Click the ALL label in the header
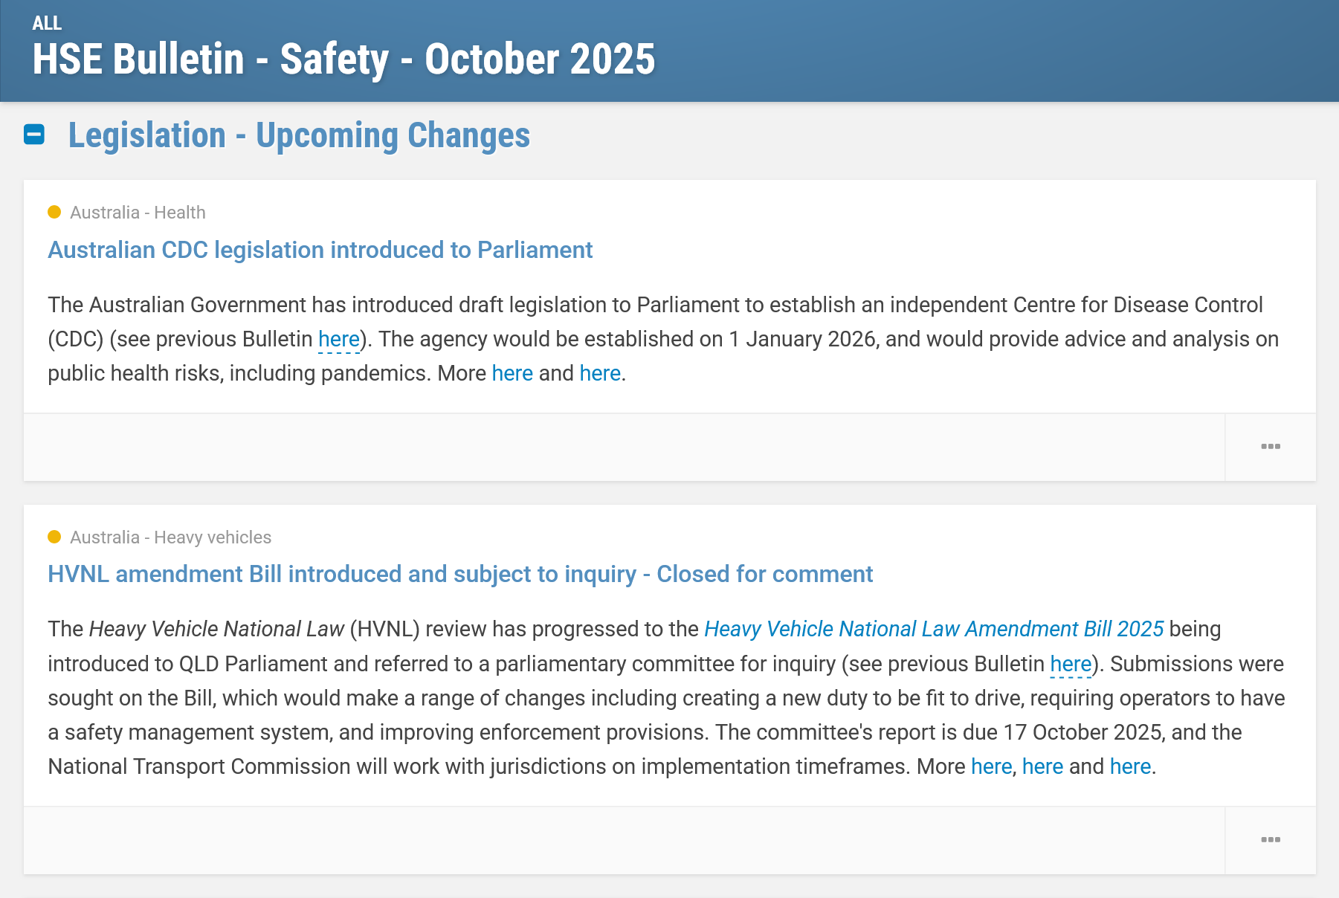Screen dimensions: 1339x898 [47, 23]
